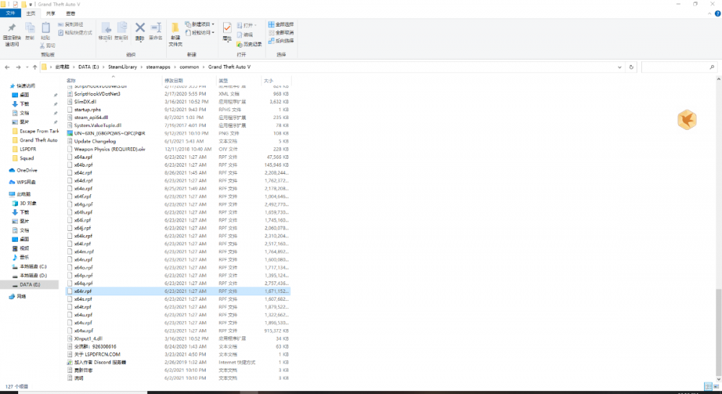Click the 剪切 scissors icon
The height and width of the screenshot is (394, 722).
(43, 45)
